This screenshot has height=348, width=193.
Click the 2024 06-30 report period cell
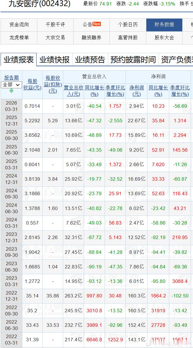click(11, 208)
